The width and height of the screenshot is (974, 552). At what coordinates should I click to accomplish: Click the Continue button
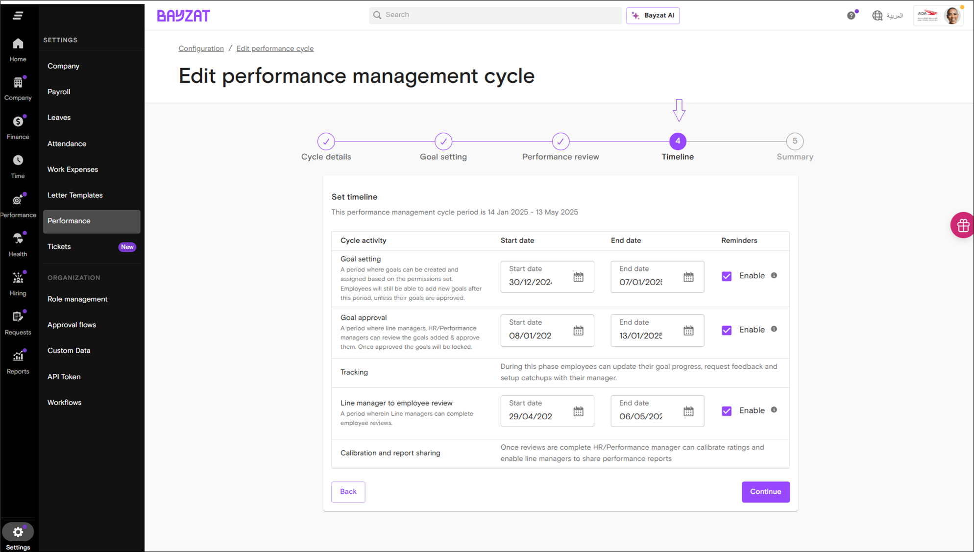tap(765, 492)
